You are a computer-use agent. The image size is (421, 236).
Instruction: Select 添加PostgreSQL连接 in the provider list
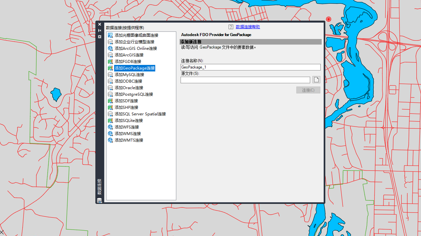(x=134, y=94)
